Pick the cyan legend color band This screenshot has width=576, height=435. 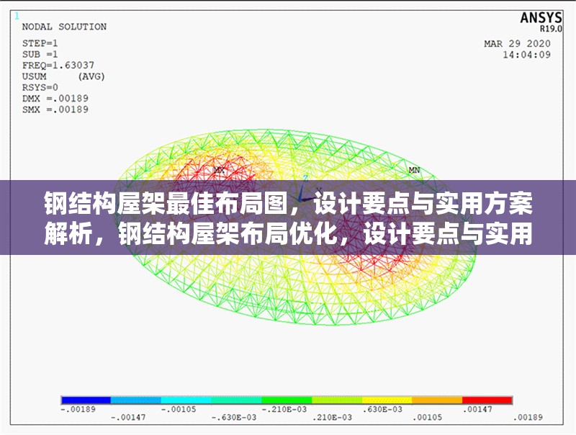coord(186,399)
